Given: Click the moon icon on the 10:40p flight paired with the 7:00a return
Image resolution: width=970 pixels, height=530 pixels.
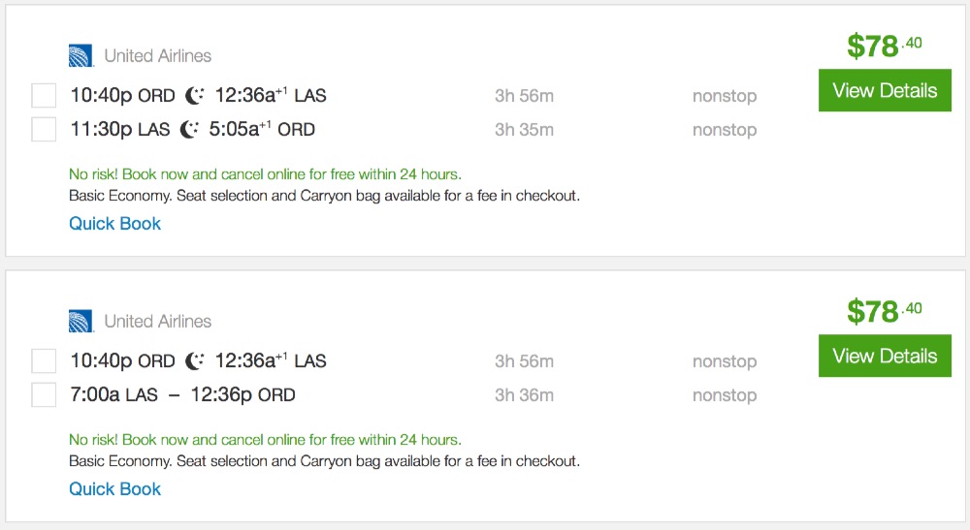Looking at the screenshot, I should tap(195, 360).
